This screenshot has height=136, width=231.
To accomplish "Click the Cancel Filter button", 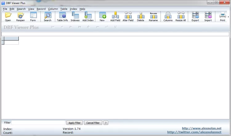I will (x=93, y=123).
